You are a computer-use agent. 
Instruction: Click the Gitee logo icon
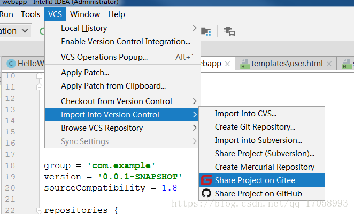206,180
